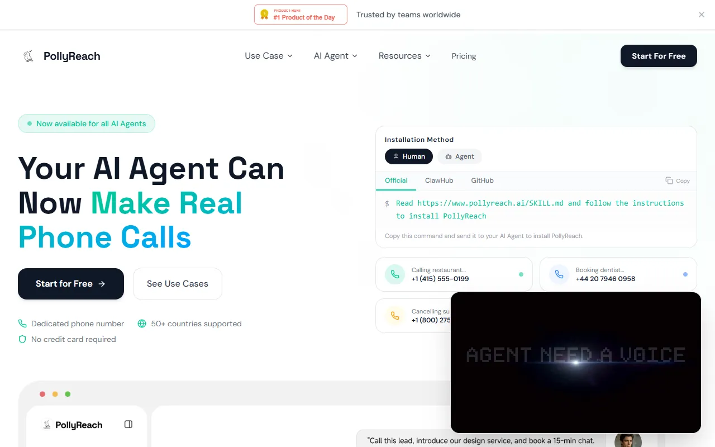Click the Start For Free header button
The image size is (715, 447).
(x=659, y=56)
